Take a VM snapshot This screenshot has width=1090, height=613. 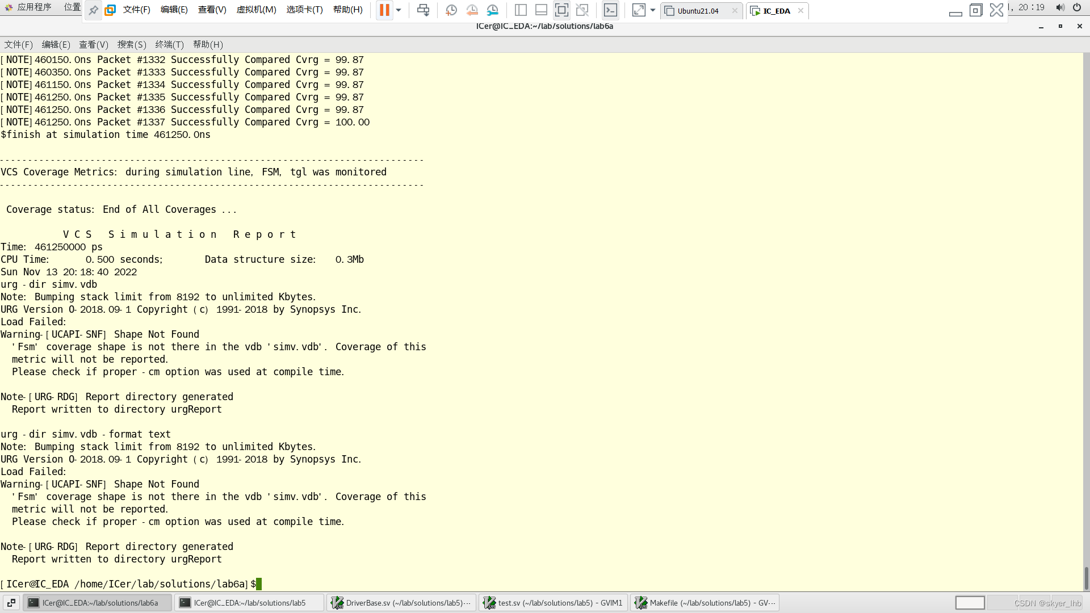pos(451,10)
